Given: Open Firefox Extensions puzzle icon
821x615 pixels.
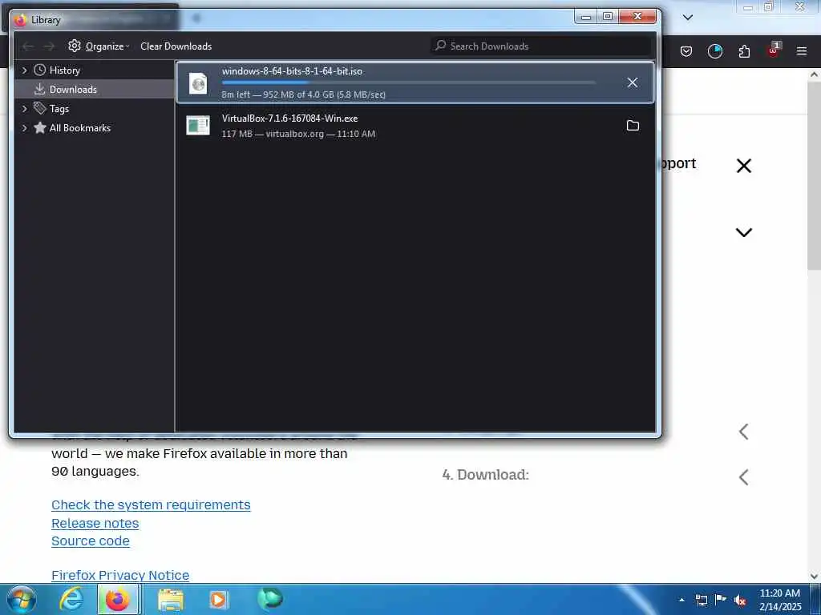Looking at the screenshot, I should click(x=744, y=51).
